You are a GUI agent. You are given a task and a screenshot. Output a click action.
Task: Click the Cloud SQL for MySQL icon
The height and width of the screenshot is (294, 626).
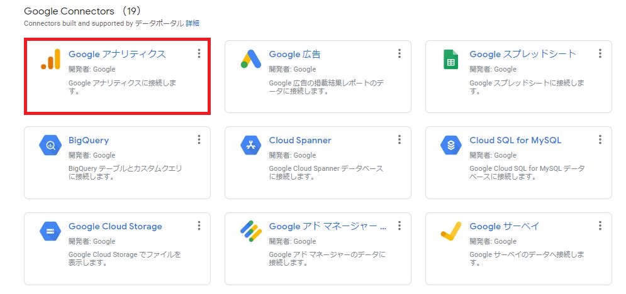coord(451,145)
